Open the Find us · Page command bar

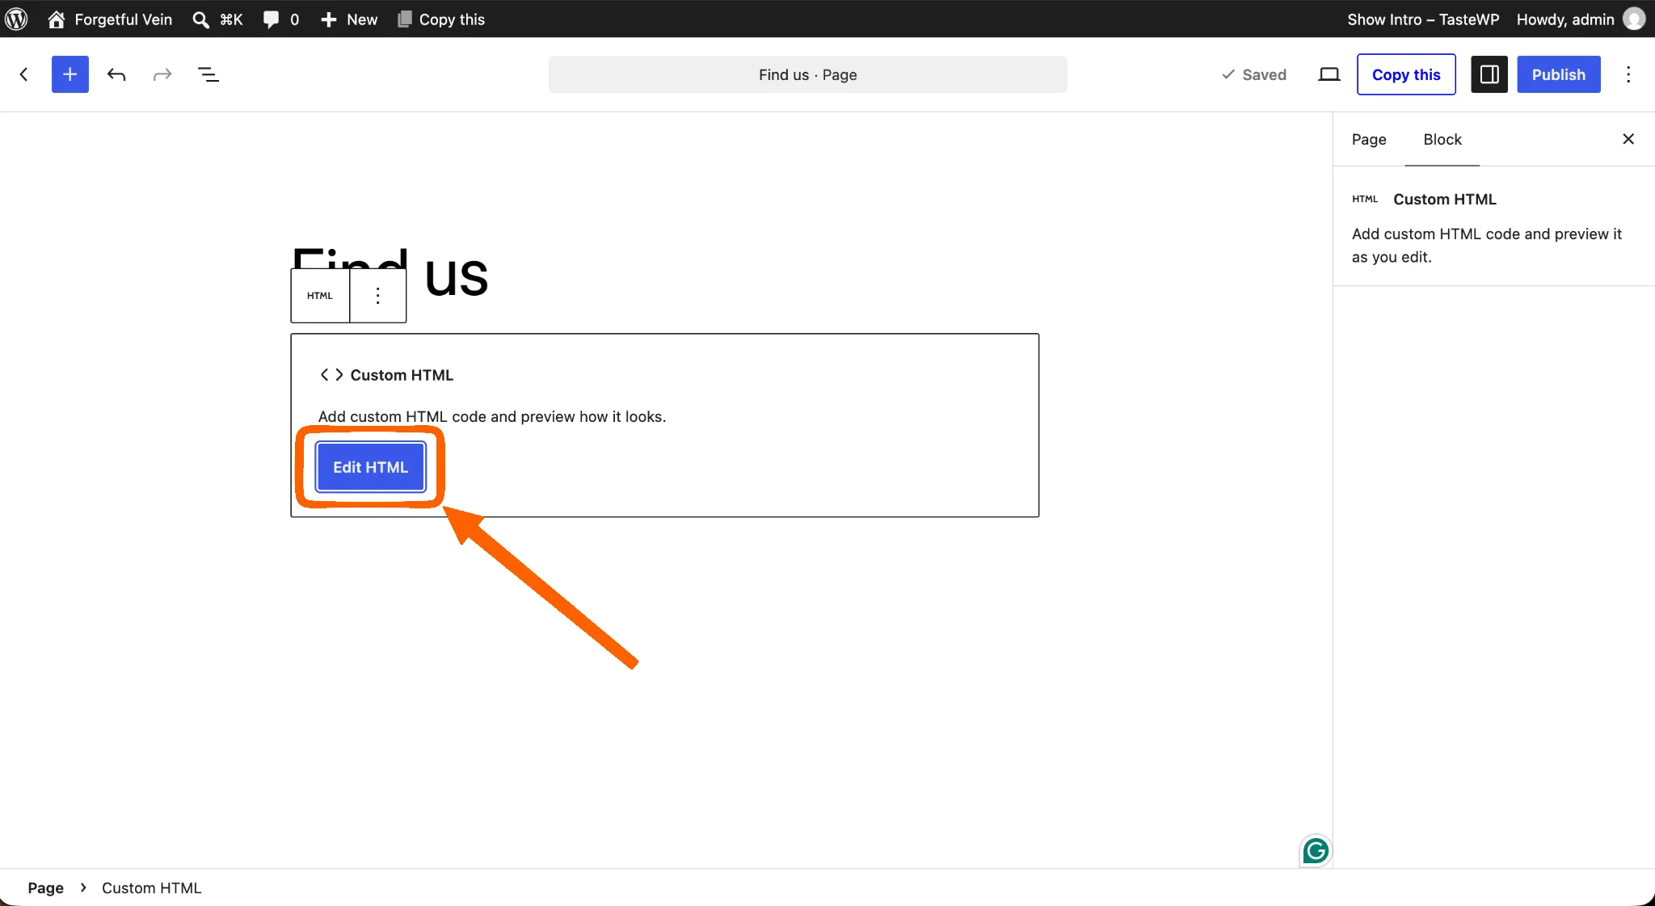click(x=807, y=74)
